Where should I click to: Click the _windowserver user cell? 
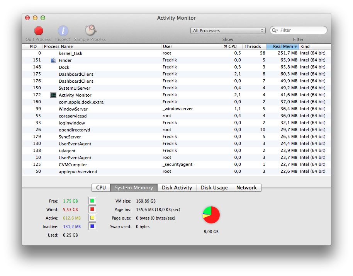pos(178,109)
